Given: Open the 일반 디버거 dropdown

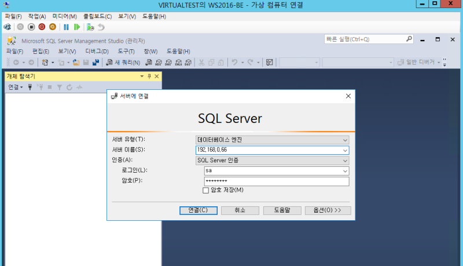Looking at the screenshot, I should coord(439,63).
